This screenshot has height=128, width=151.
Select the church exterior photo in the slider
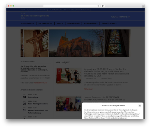pyautogui.click(x=76, y=43)
